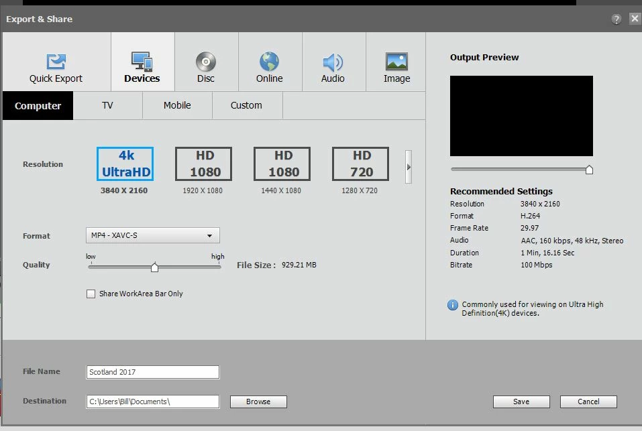The height and width of the screenshot is (431, 642).
Task: Click the Destination path field
Action: (153, 402)
